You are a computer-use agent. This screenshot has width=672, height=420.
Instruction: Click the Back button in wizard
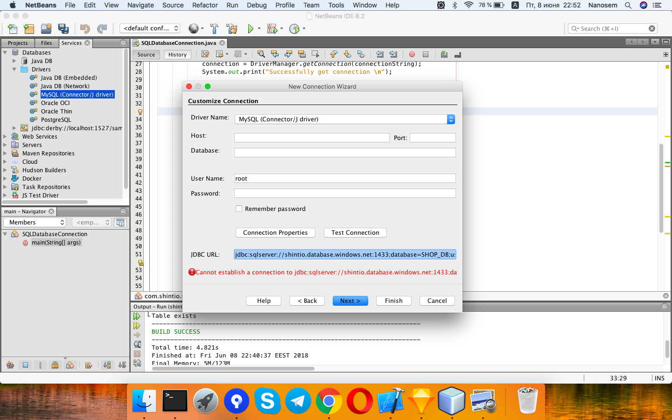[x=307, y=301]
